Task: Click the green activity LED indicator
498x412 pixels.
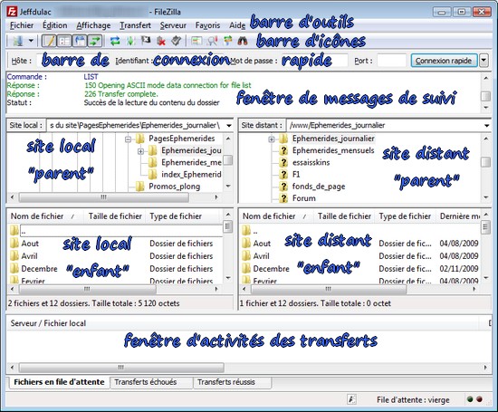Action: [x=470, y=399]
